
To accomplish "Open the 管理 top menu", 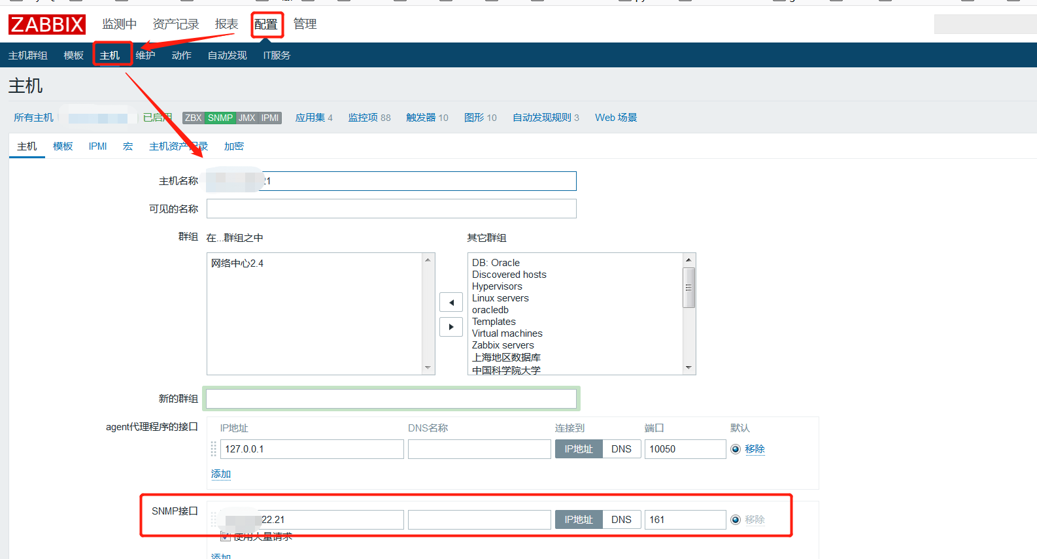I will point(305,24).
